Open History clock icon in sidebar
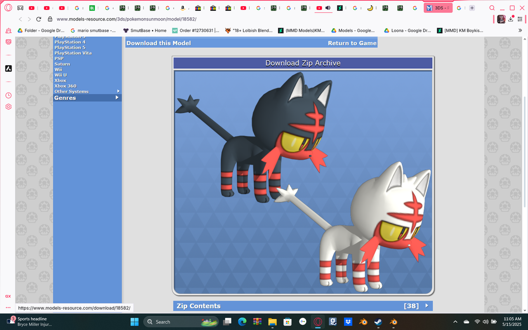Viewport: 528px width, 330px height. coord(8,95)
